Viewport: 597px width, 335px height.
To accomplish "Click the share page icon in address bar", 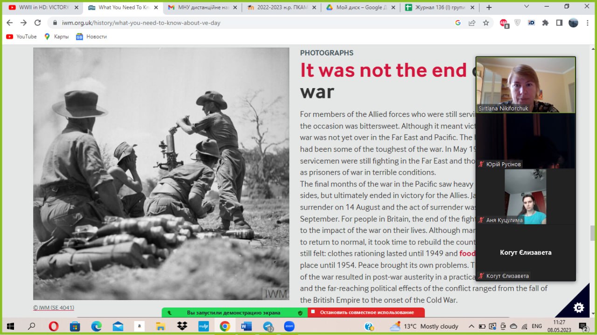I will pos(472,23).
